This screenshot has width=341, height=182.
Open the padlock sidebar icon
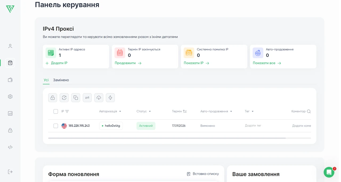click(x=10, y=130)
